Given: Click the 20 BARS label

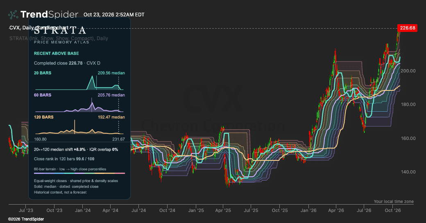Looking at the screenshot, I should click(x=42, y=73).
